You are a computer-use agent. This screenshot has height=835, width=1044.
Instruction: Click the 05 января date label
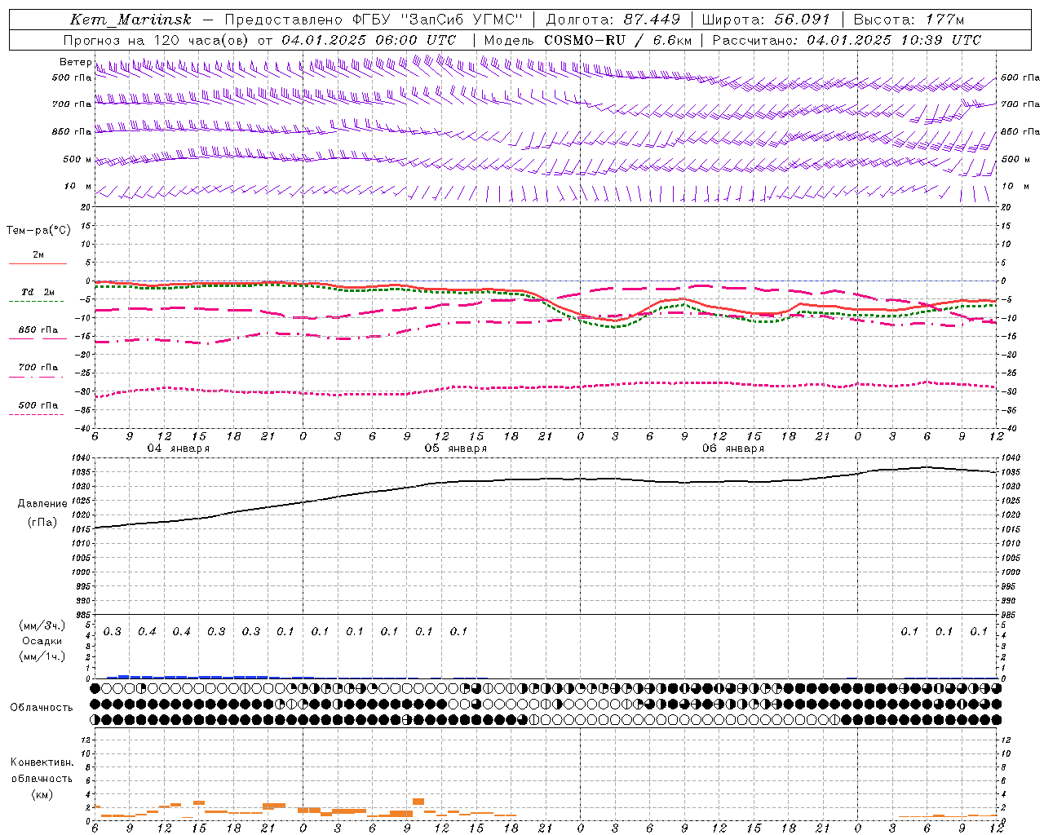(455, 448)
